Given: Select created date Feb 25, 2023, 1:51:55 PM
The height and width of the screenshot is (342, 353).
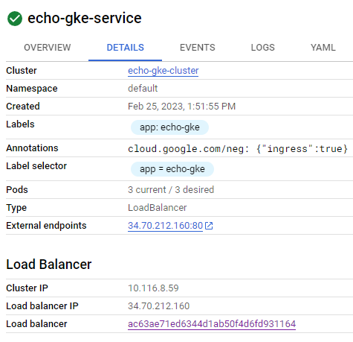Looking at the screenshot, I should [x=181, y=107].
